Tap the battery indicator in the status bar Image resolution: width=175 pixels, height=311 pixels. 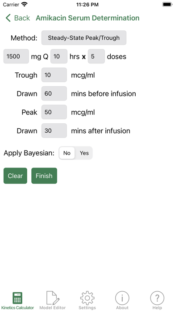click(x=167, y=4)
